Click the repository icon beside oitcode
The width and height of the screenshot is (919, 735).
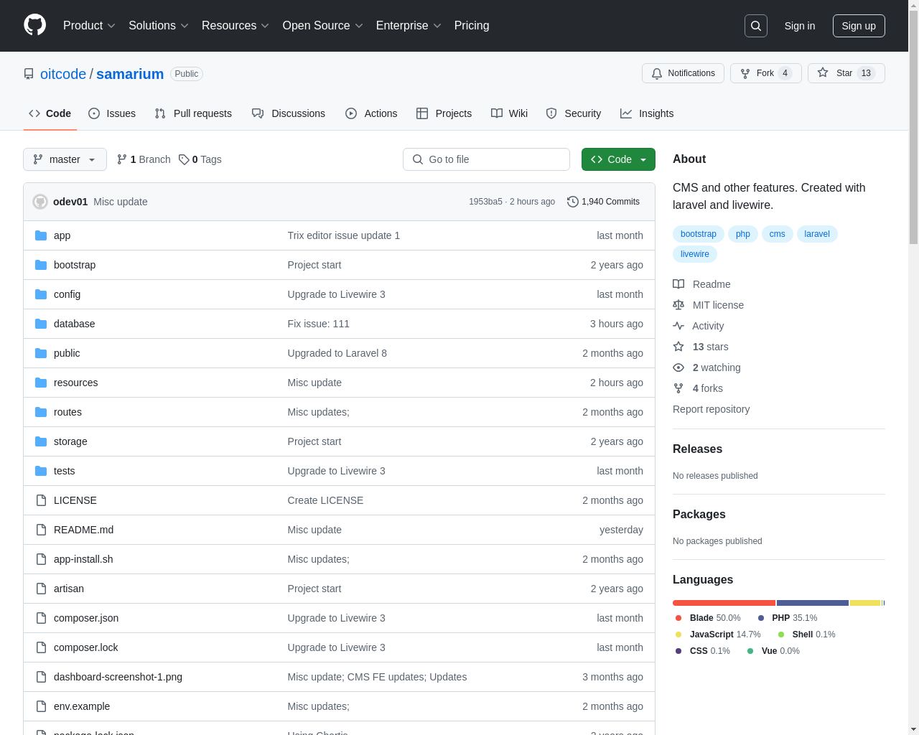[x=29, y=74]
